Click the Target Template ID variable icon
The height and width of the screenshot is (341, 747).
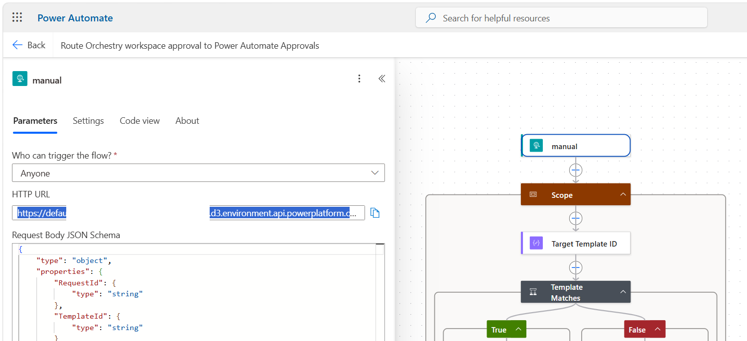tap(536, 244)
